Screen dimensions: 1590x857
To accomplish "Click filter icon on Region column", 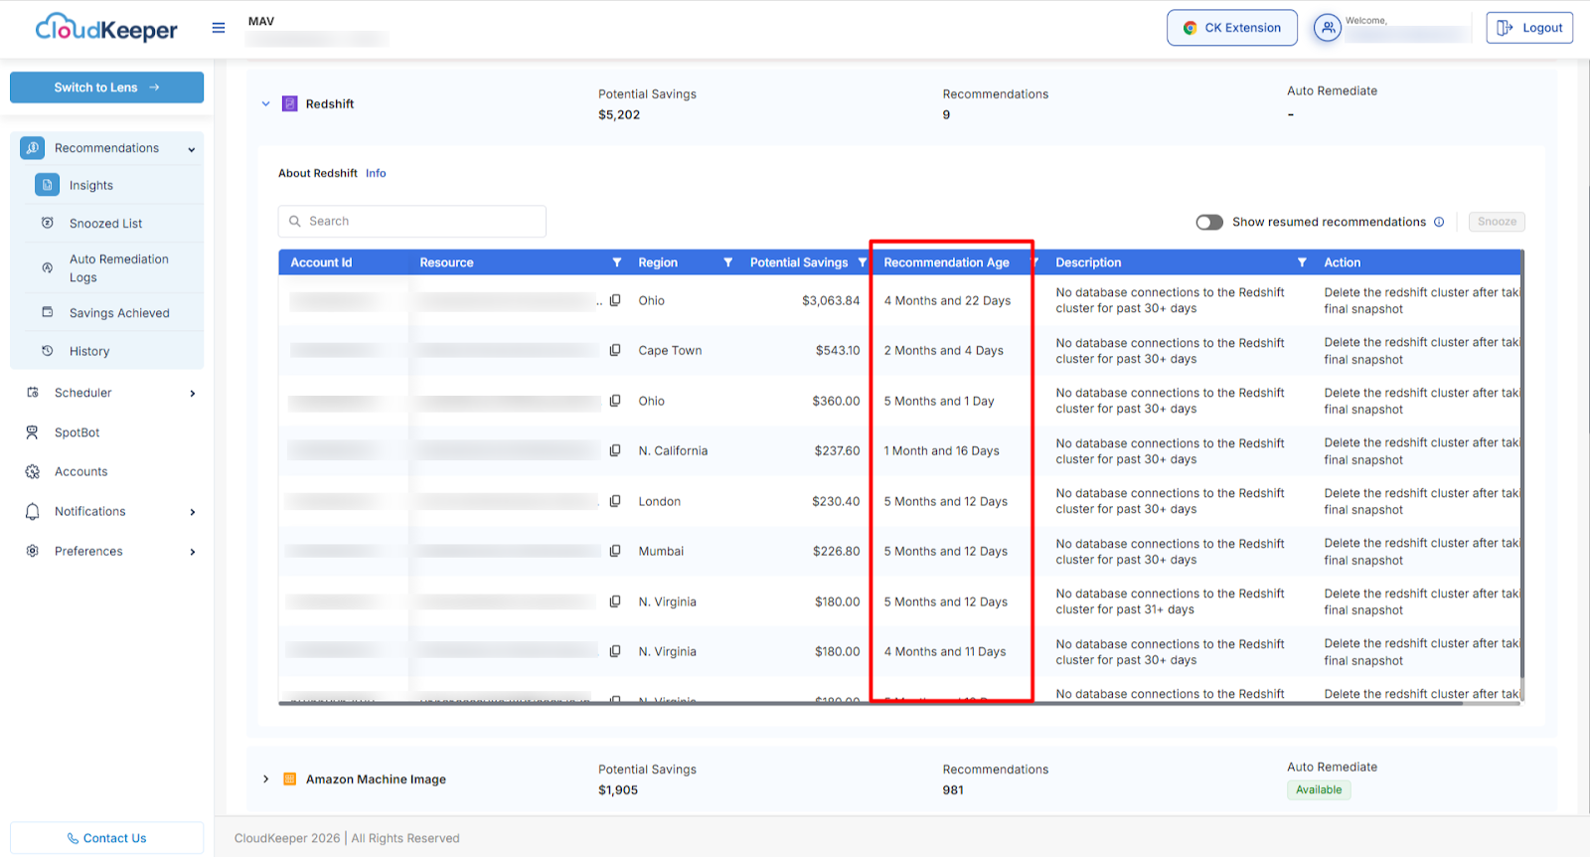I will point(727,262).
